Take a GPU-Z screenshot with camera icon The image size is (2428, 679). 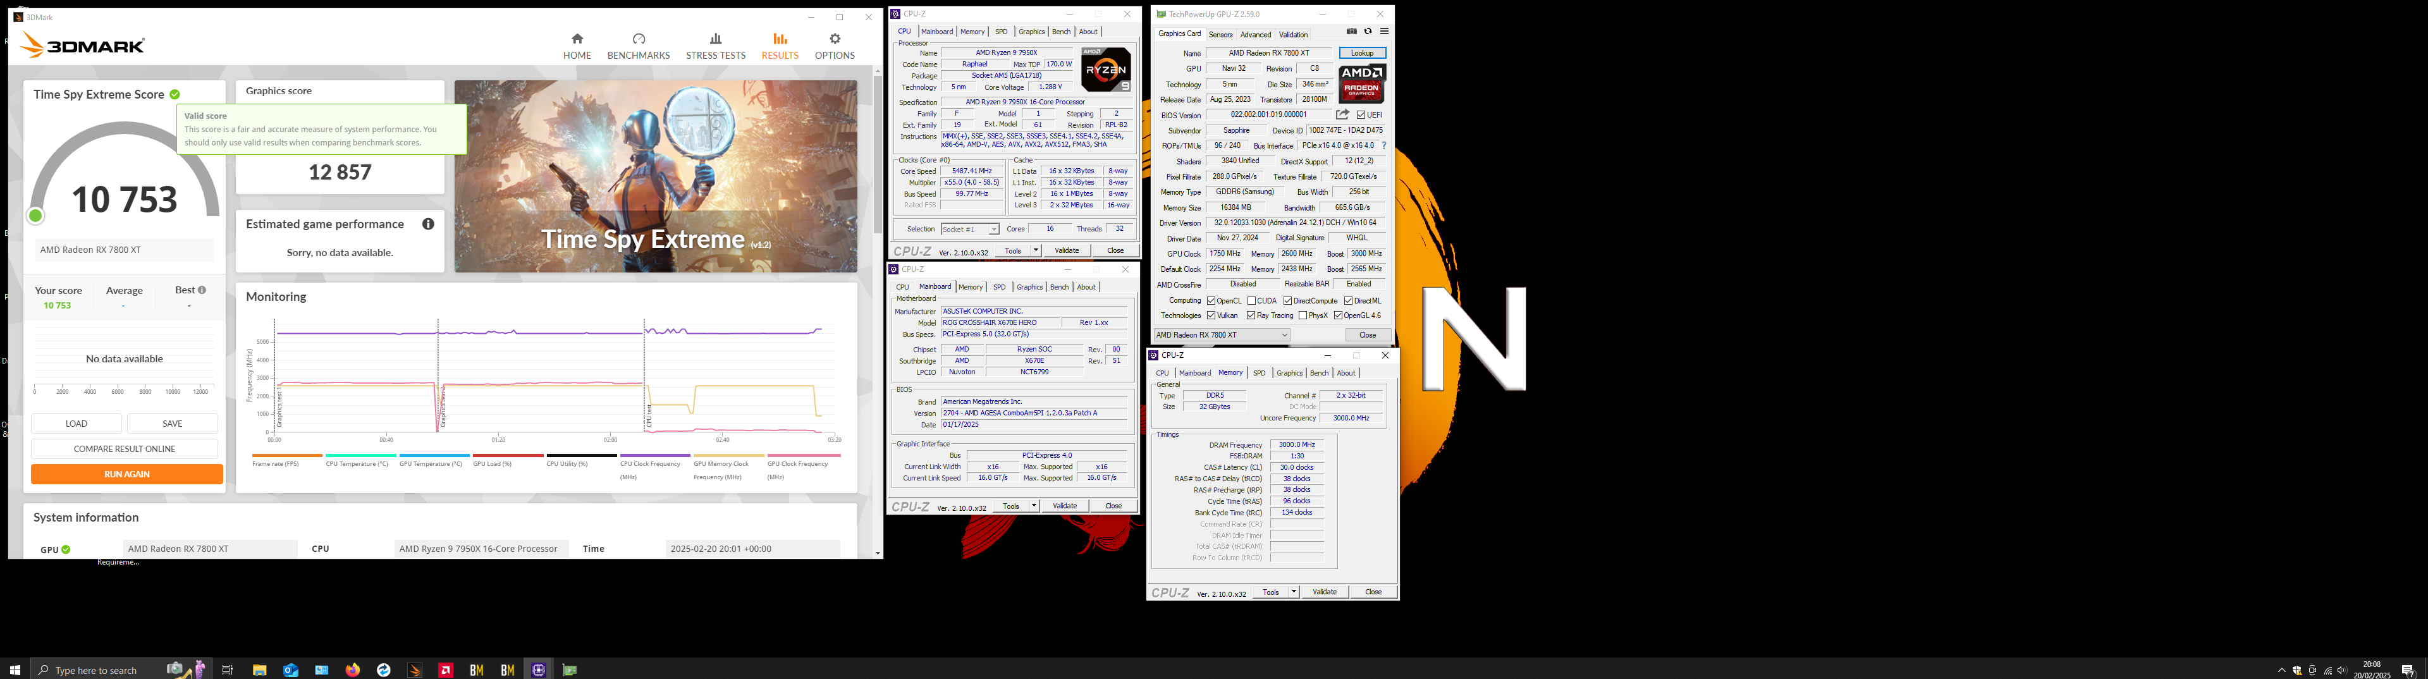[x=1352, y=32]
